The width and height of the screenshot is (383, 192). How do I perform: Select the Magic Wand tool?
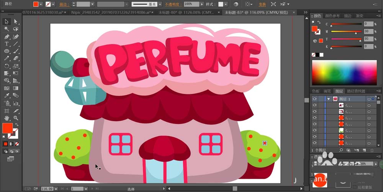pyautogui.click(x=7, y=29)
